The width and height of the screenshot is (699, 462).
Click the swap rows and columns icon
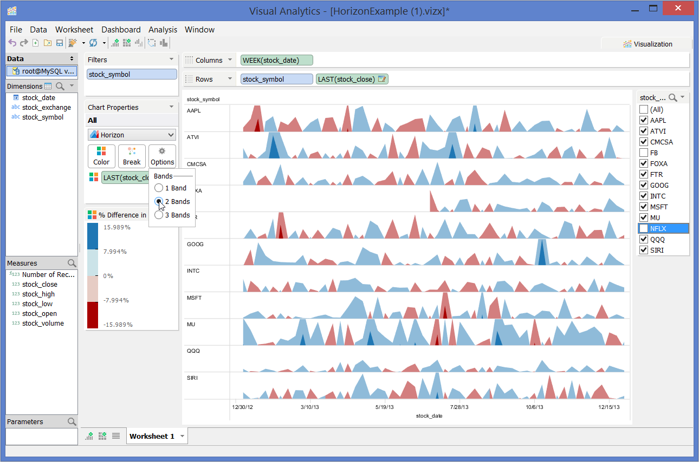152,43
